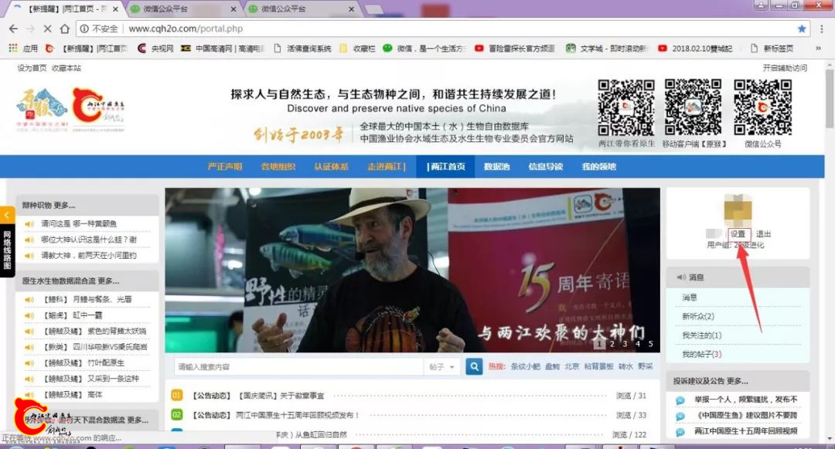The height and width of the screenshot is (449, 835).
Task: Click the 收藏本站 link
Action: (66, 68)
